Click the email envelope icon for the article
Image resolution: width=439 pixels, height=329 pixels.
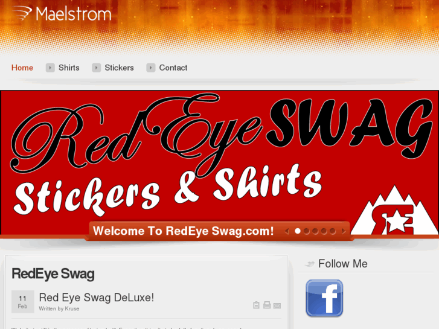click(x=277, y=305)
